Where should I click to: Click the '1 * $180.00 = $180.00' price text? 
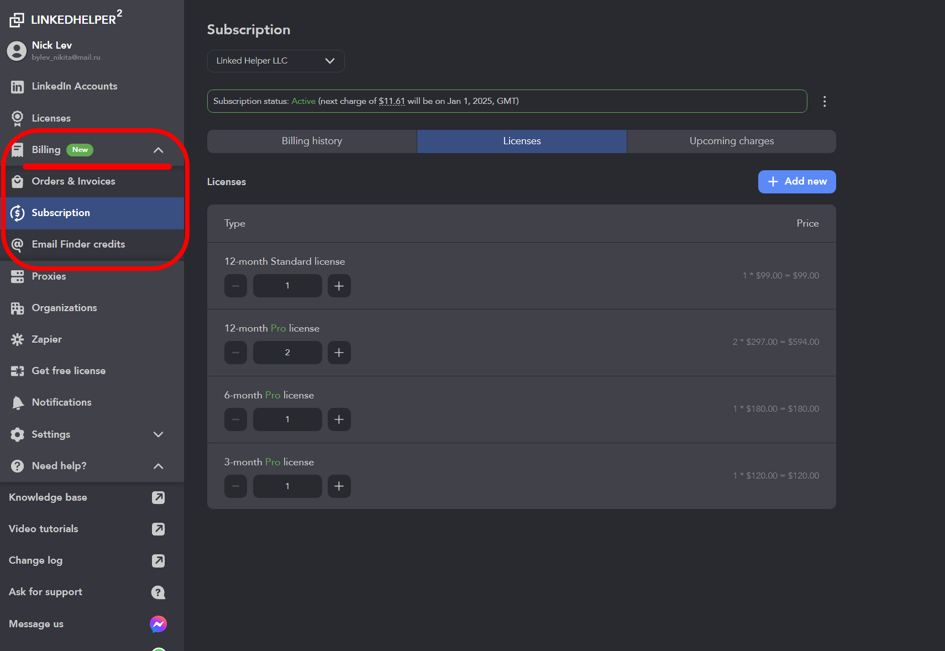tap(776, 409)
